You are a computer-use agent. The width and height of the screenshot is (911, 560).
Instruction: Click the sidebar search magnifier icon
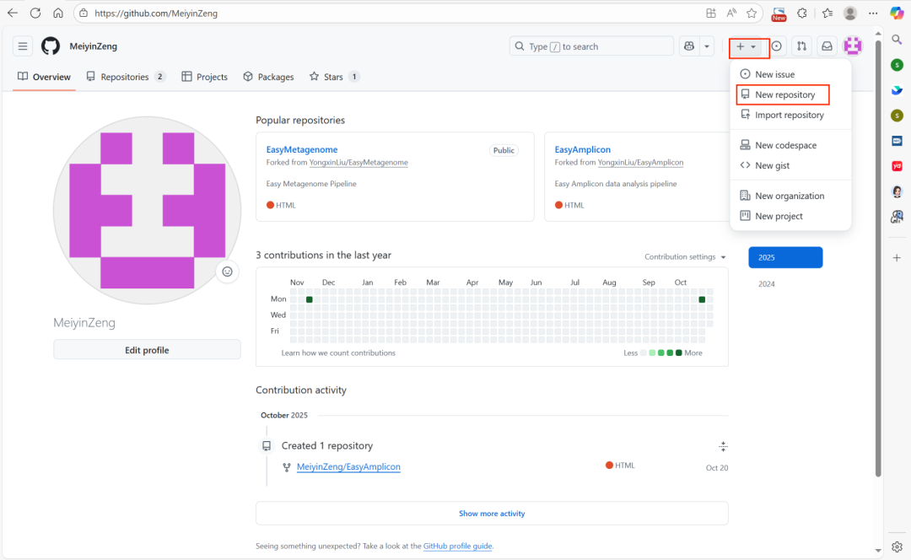click(897, 40)
